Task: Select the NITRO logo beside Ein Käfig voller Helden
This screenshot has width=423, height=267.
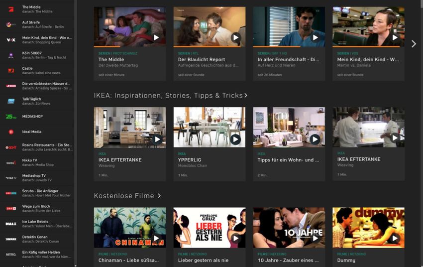Action: click(11, 255)
